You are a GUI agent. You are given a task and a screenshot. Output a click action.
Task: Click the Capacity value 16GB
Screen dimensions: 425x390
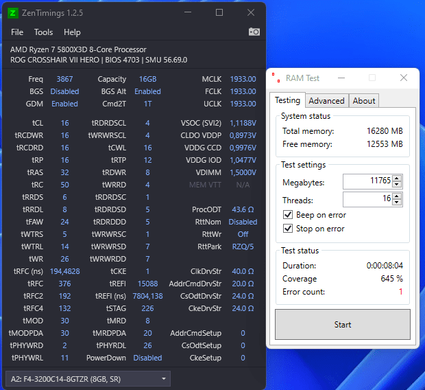point(147,79)
